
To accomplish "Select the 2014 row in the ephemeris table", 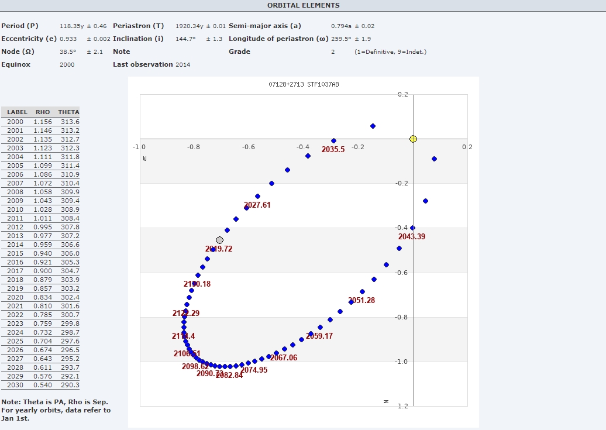I will (x=40, y=245).
